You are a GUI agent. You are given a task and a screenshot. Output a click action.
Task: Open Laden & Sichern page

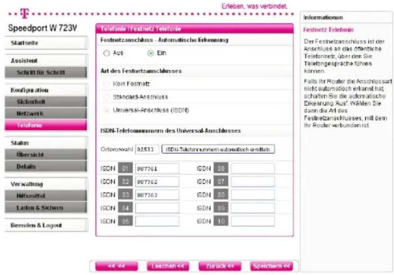tap(46, 208)
